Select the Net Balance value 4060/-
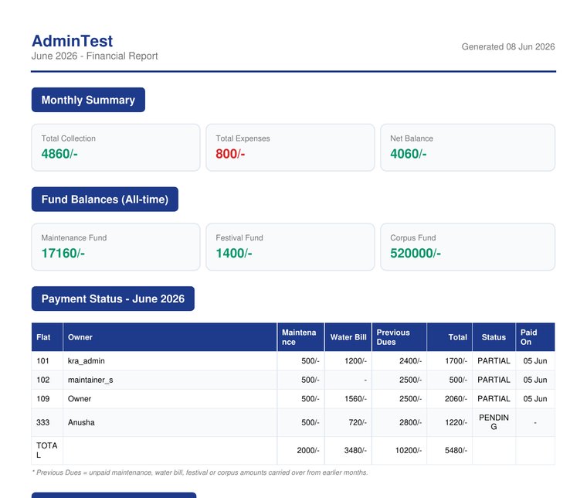Screen dimensions: 587x498 point(408,154)
